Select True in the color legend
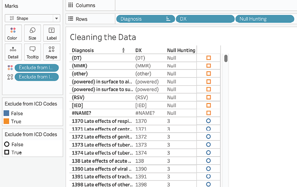Image resolution: width=297 pixels, height=187 pixels. [x=13, y=121]
